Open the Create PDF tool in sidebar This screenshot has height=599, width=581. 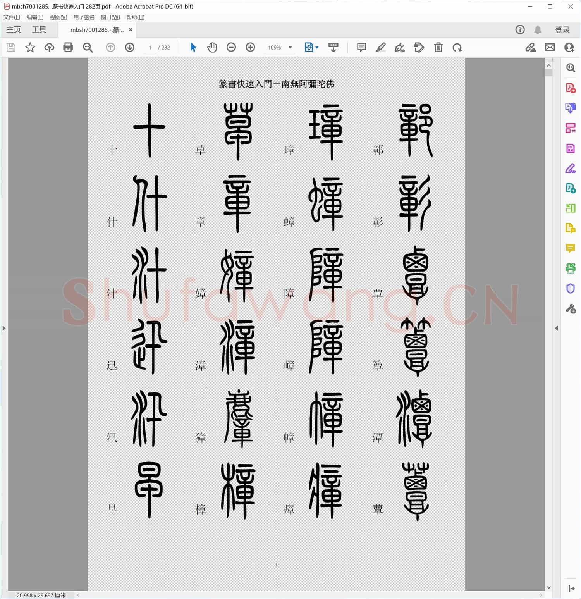570,88
